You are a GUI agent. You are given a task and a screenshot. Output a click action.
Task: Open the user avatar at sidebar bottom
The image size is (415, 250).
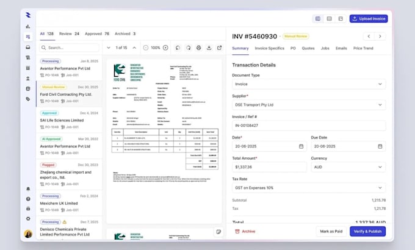tap(28, 234)
